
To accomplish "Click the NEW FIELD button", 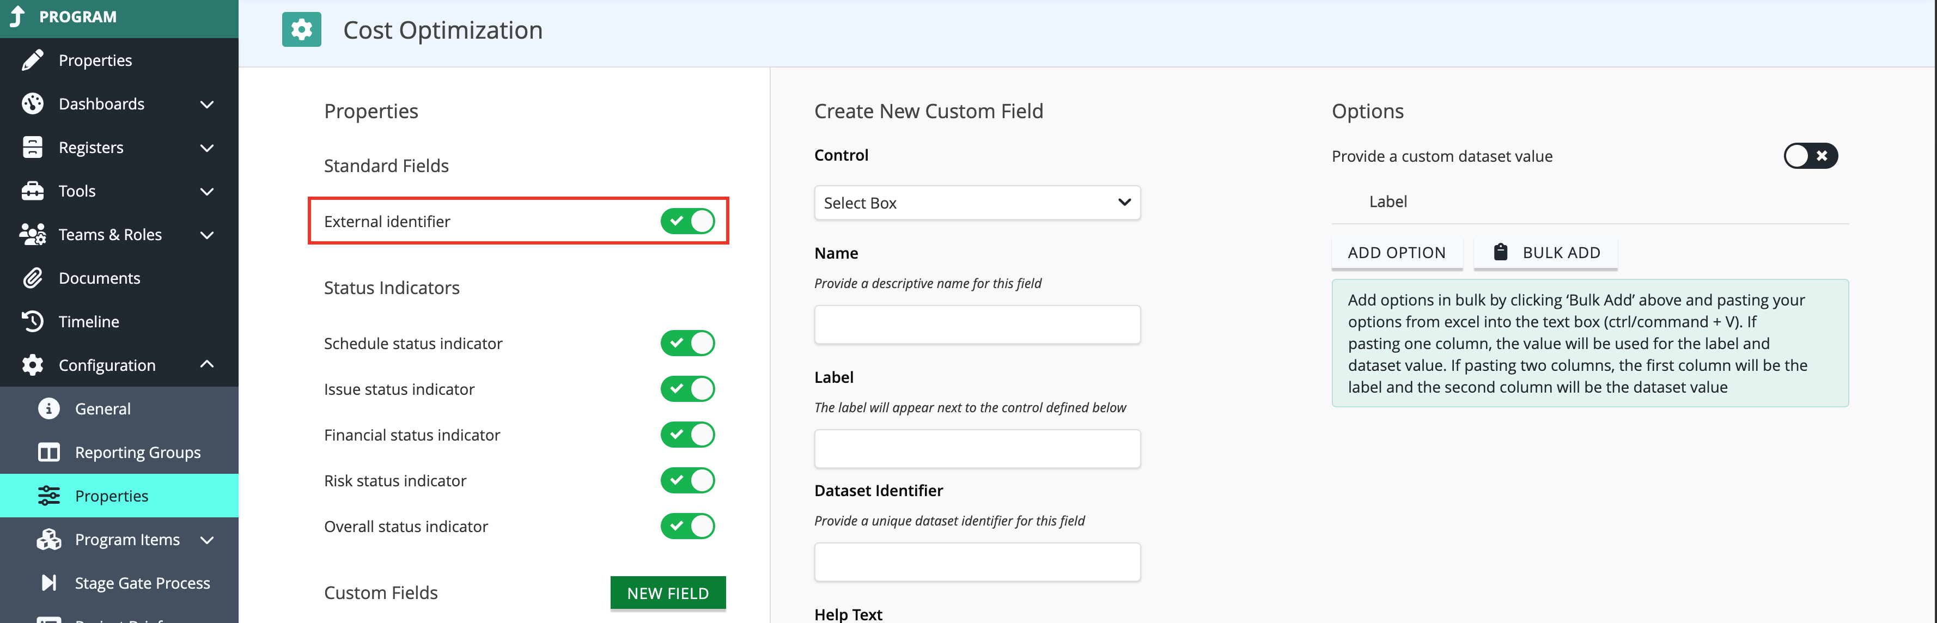I will [668, 594].
